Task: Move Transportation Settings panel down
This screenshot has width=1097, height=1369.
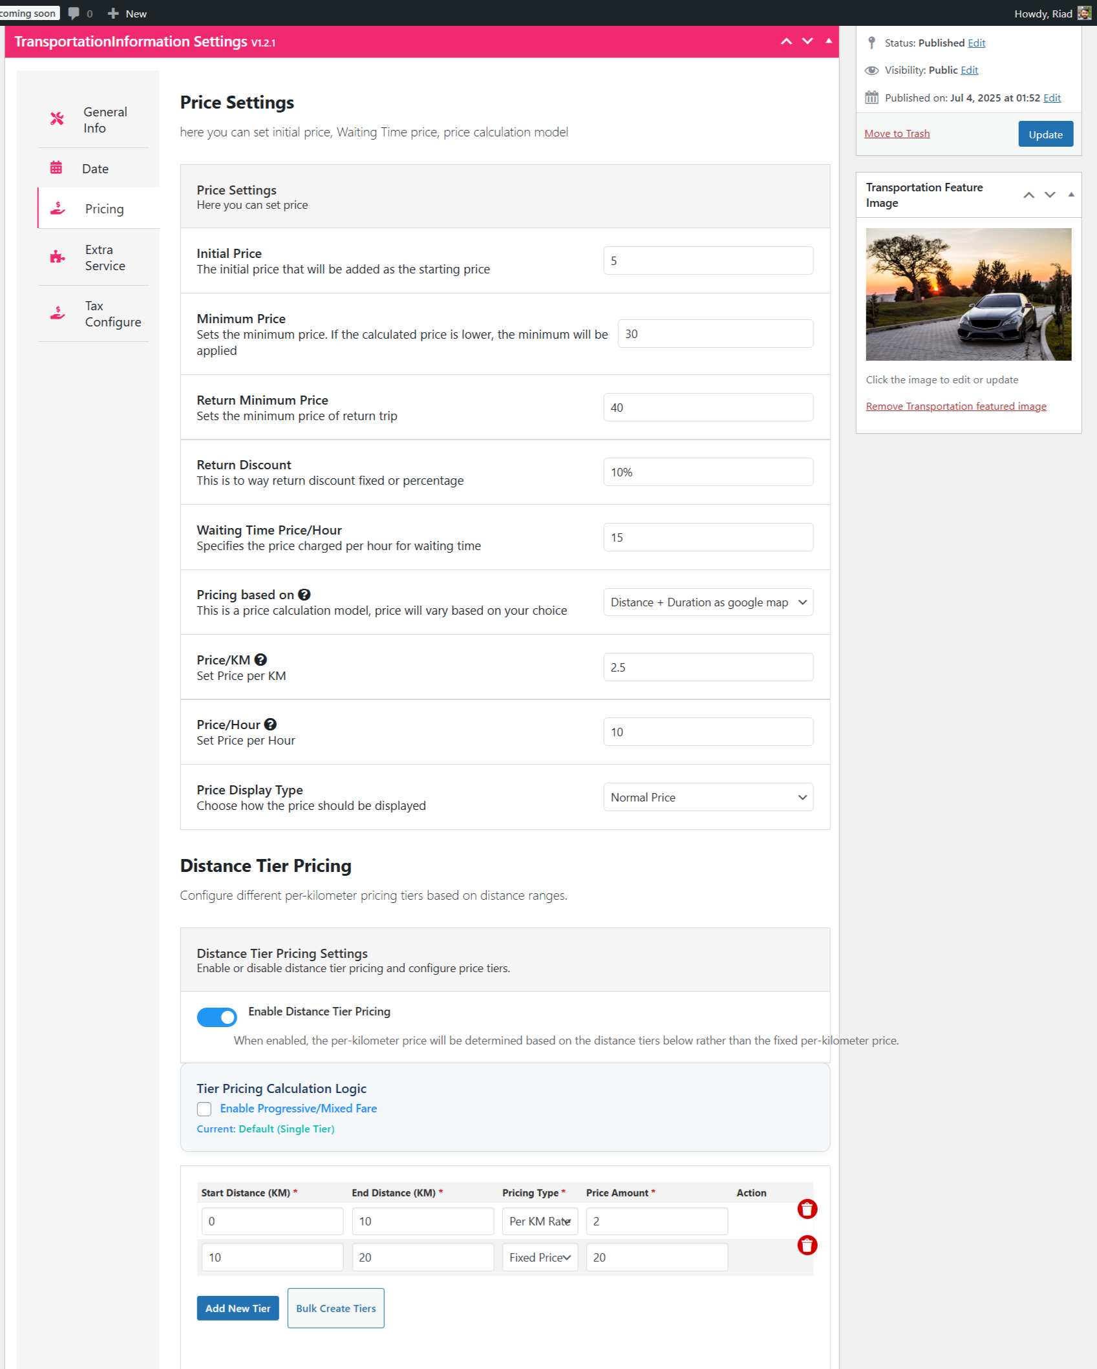Action: pos(807,41)
